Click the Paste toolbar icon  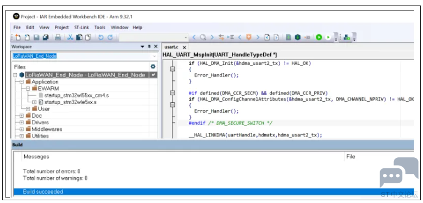pos(88,37)
